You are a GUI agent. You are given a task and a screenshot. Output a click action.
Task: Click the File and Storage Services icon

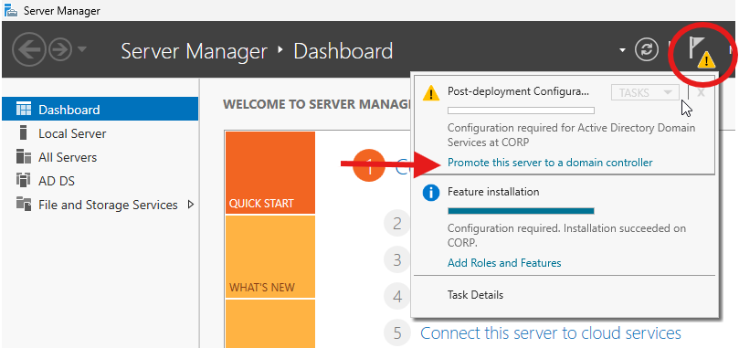click(24, 205)
